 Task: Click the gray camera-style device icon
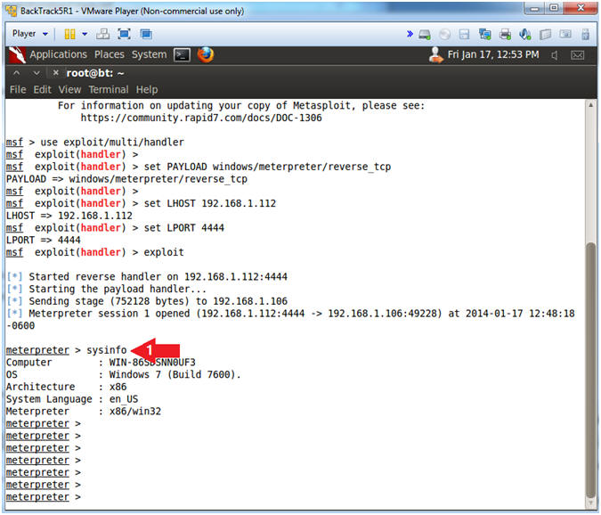565,34
